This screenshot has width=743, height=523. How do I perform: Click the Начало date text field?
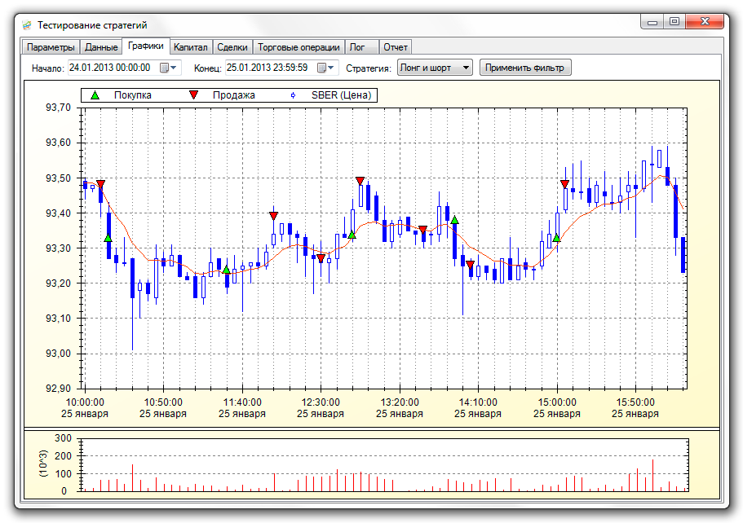113,68
